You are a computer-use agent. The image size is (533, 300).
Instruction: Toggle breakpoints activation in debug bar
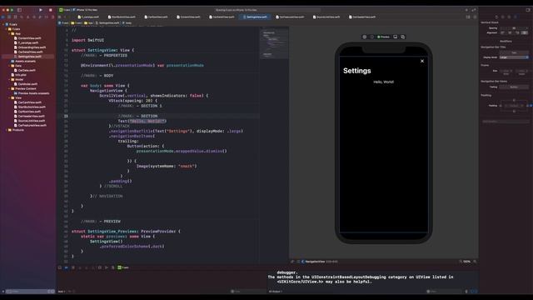tap(67, 267)
